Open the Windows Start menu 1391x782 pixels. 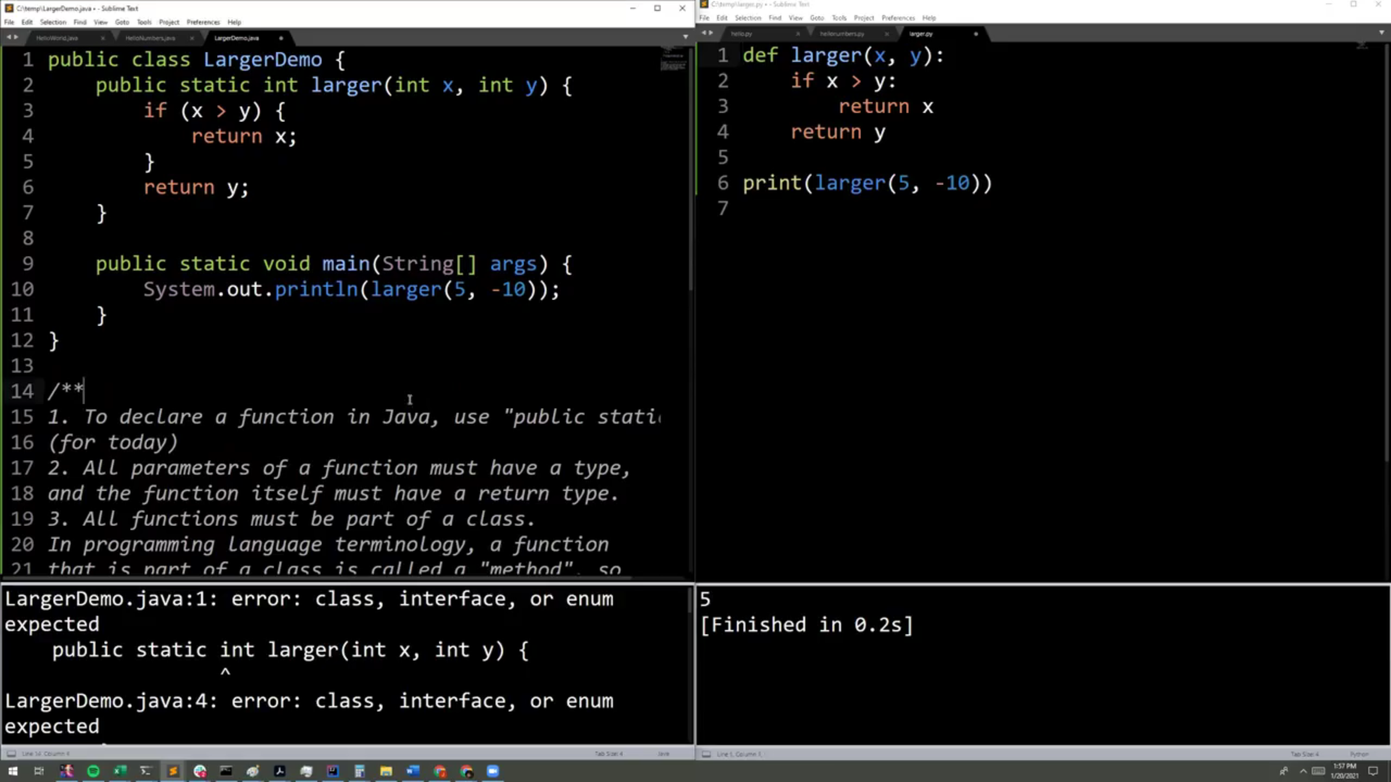point(12,771)
